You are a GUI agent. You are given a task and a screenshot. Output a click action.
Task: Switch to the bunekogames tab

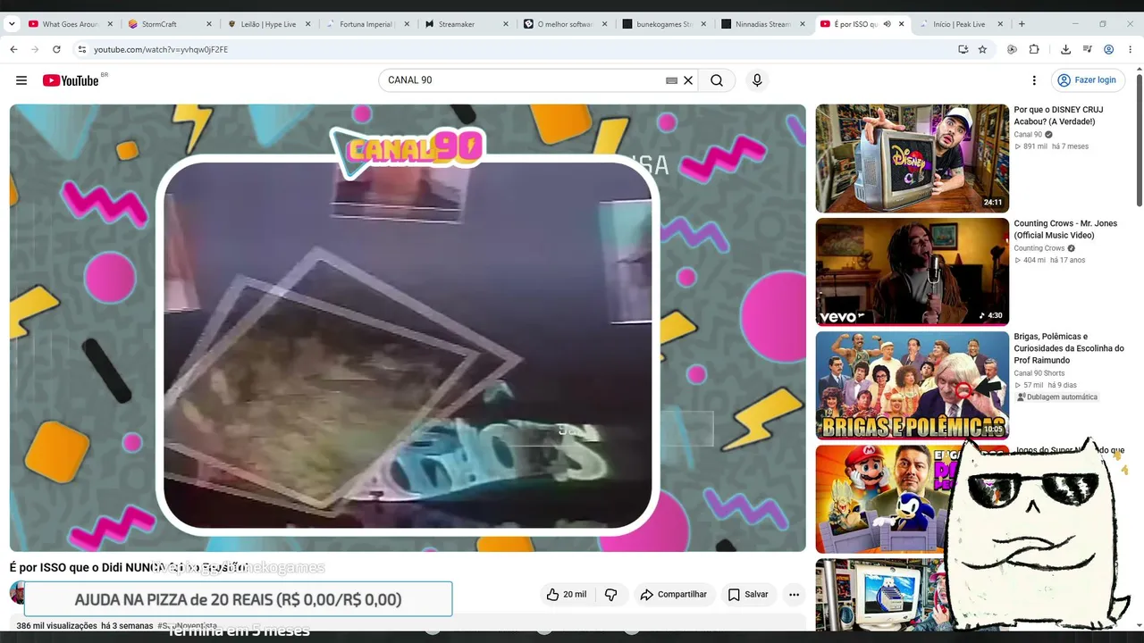[x=665, y=24]
